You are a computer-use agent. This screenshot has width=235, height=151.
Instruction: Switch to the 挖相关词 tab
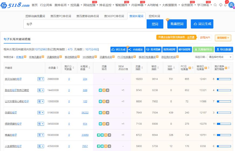tap(154, 16)
